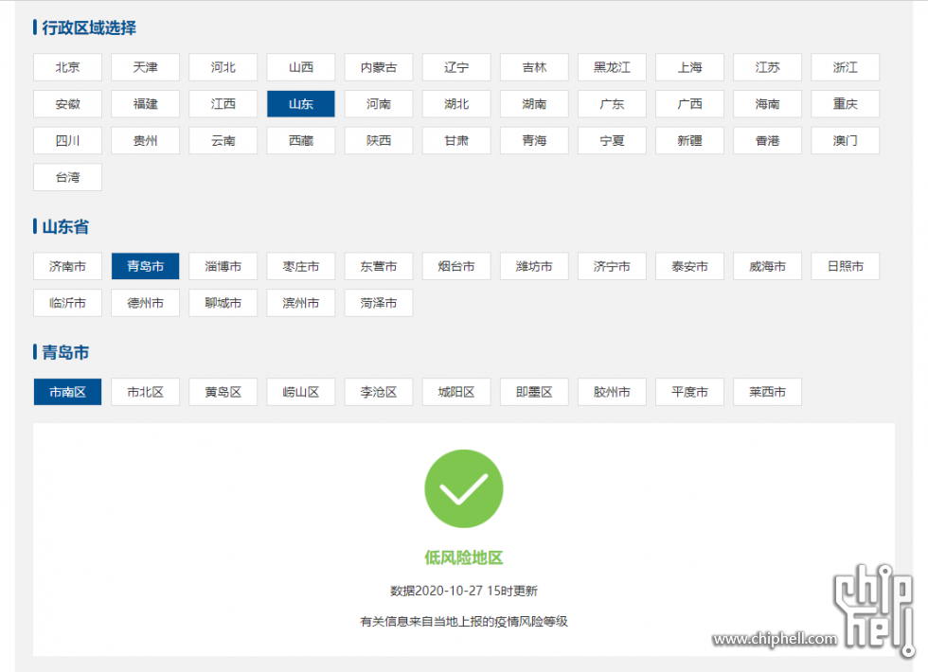The height and width of the screenshot is (672, 928).
Task: Choose 贵州 province
Action: [146, 141]
